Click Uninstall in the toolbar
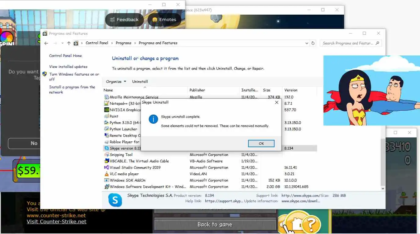 [x=140, y=82]
